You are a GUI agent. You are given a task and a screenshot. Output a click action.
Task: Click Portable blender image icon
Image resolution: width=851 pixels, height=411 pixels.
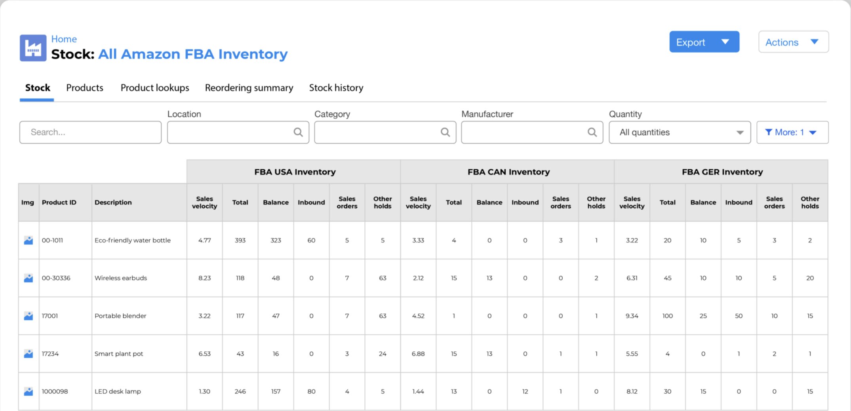click(29, 316)
